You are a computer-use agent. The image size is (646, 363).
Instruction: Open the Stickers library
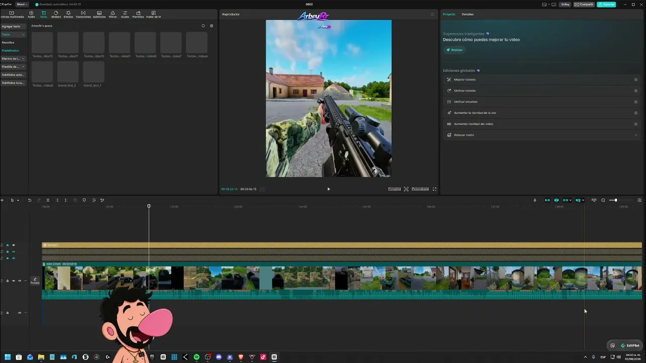(x=56, y=14)
